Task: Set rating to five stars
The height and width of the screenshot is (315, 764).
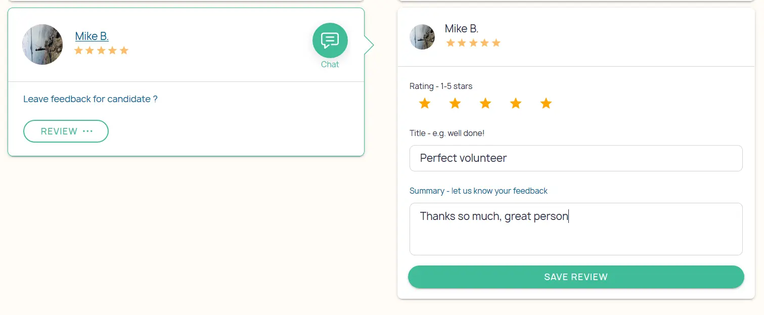Action: click(x=546, y=104)
